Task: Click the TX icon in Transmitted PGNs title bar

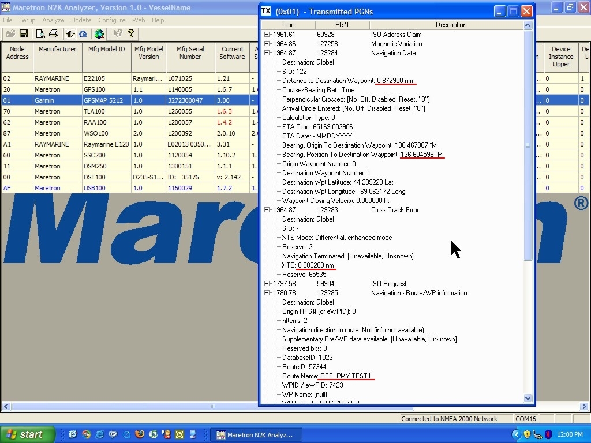Action: [266, 12]
